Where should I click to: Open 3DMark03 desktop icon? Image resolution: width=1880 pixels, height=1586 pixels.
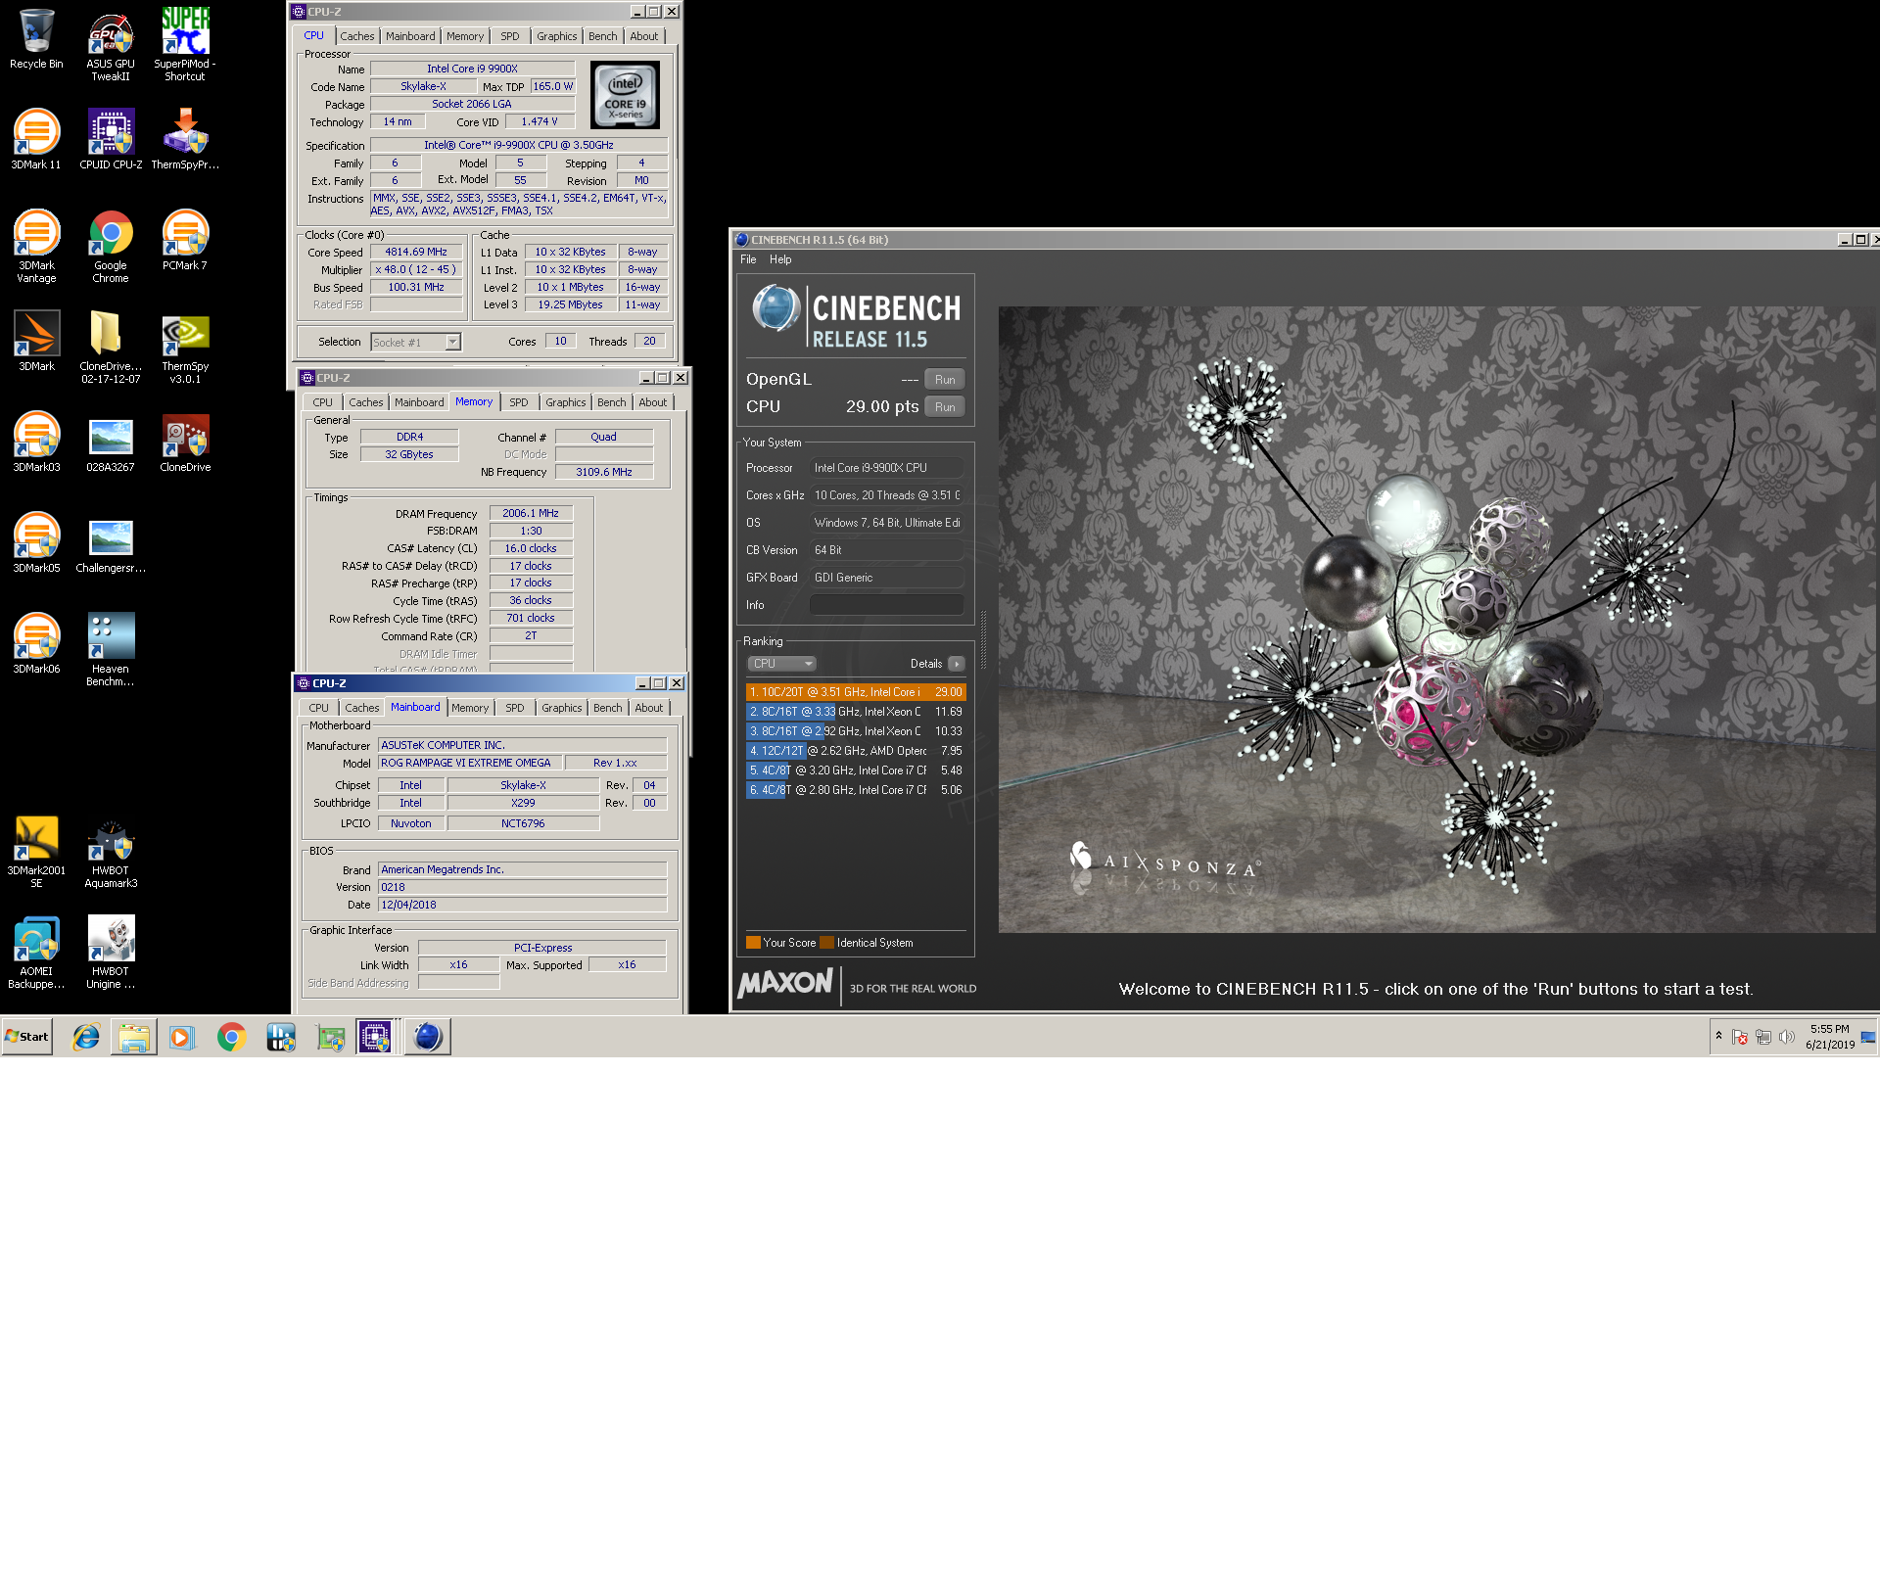(36, 443)
